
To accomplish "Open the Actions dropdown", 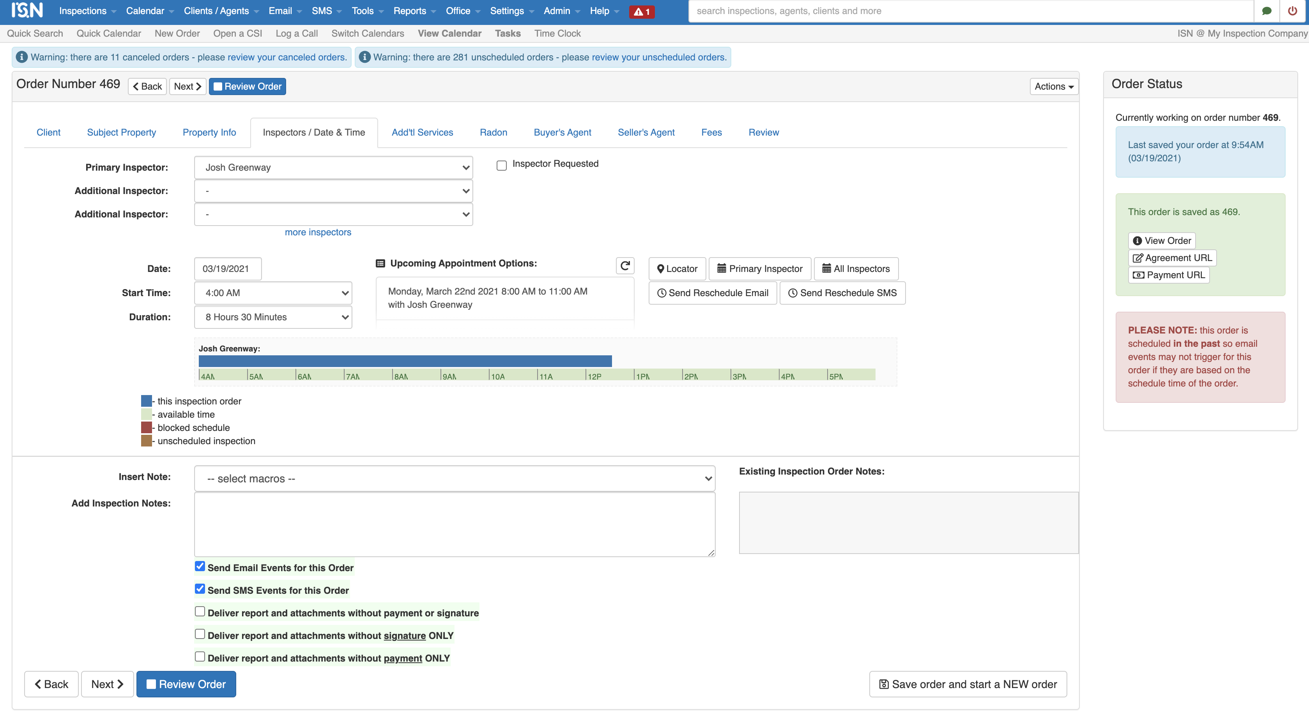I will coord(1053,86).
